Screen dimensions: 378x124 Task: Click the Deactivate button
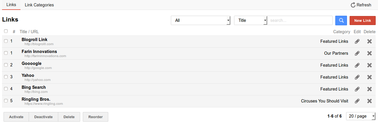click(43, 117)
